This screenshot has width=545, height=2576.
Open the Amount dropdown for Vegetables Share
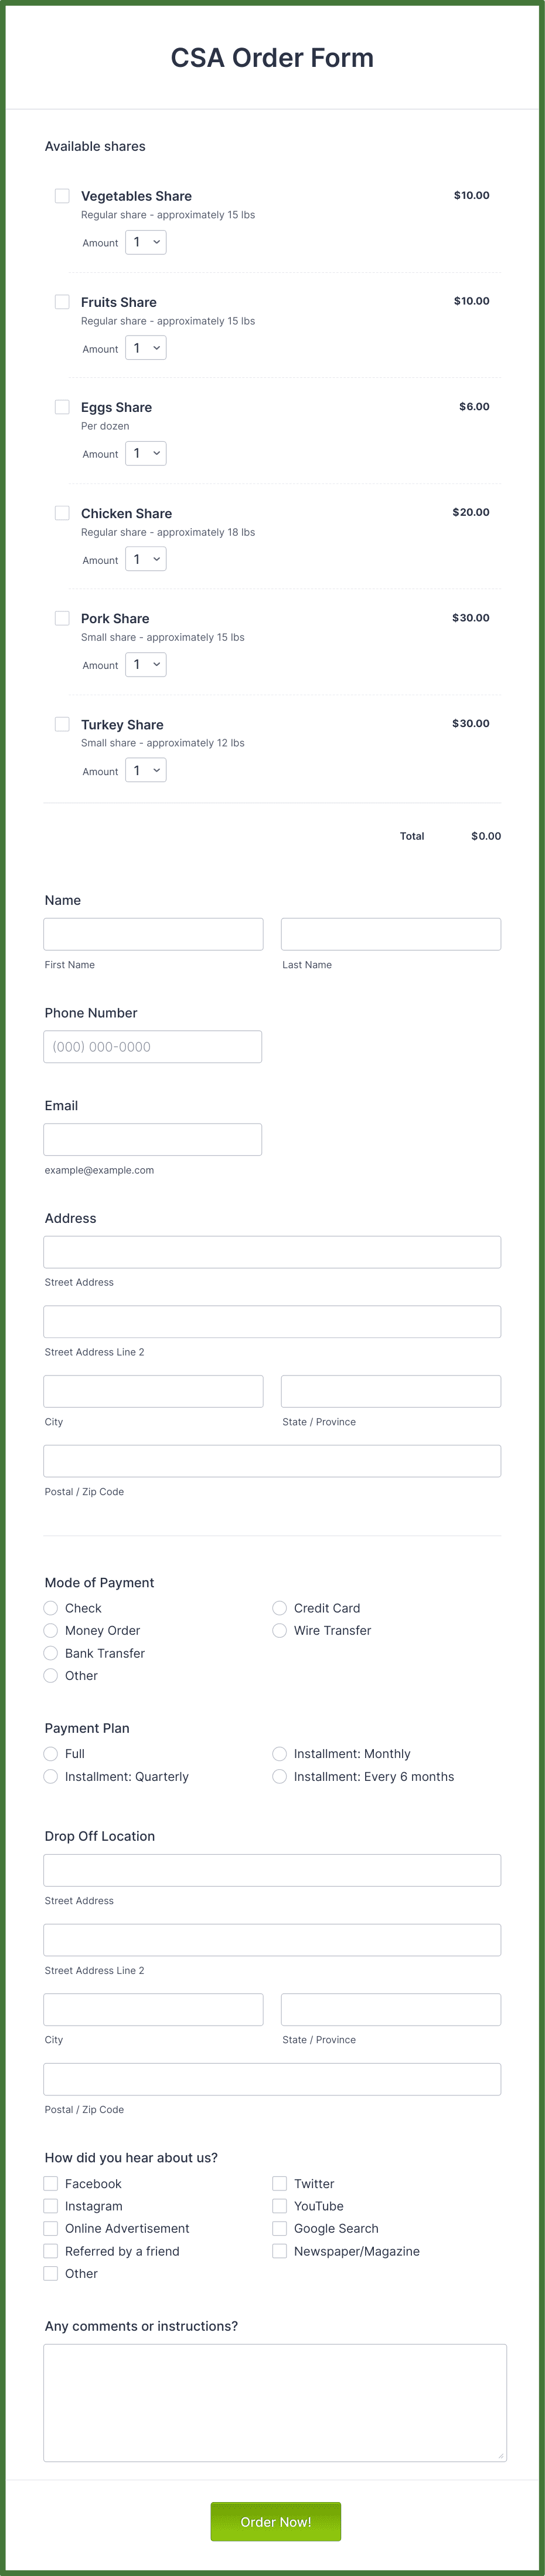(145, 242)
